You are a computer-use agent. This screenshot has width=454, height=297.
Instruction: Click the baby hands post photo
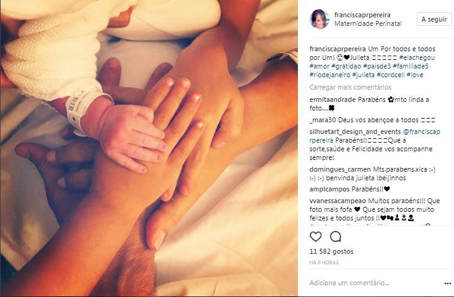coord(149,148)
